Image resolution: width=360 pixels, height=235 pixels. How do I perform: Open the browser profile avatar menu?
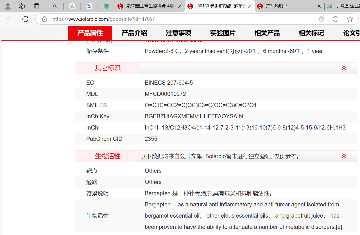(x=7, y=6)
